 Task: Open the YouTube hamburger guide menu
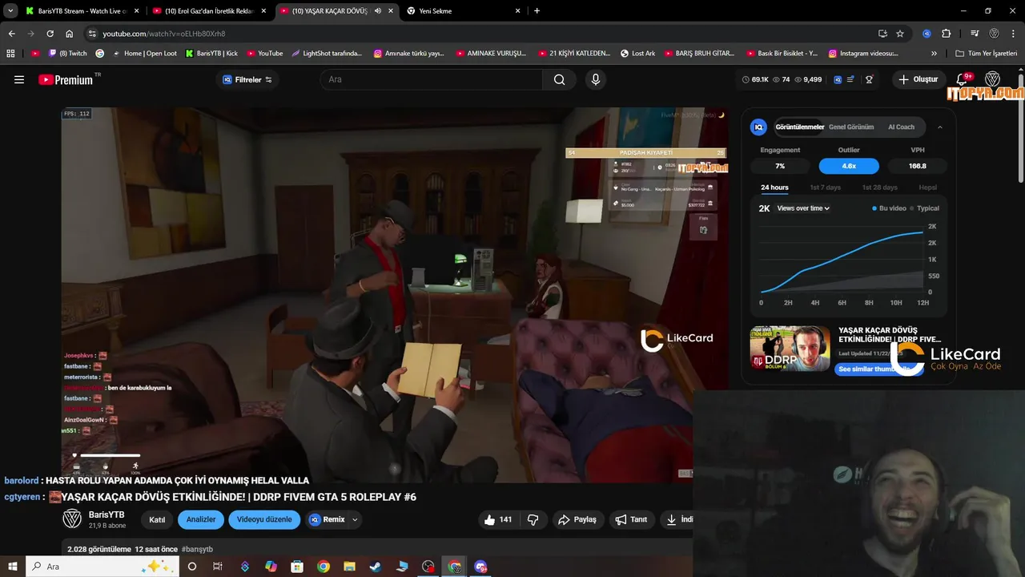pyautogui.click(x=19, y=79)
